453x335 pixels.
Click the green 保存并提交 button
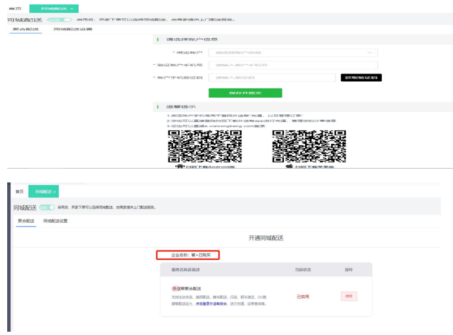[x=245, y=93]
